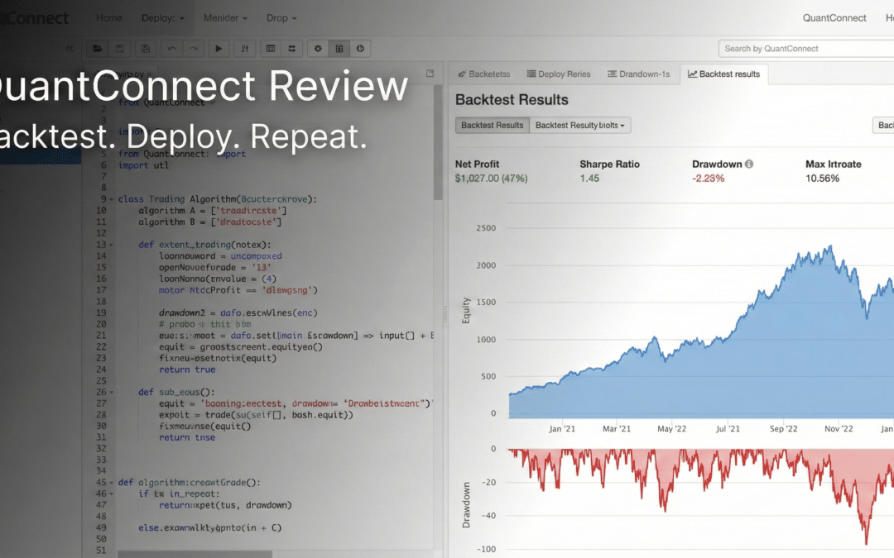894x558 pixels.
Task: Collapse code fold at line 26
Action: point(111,393)
